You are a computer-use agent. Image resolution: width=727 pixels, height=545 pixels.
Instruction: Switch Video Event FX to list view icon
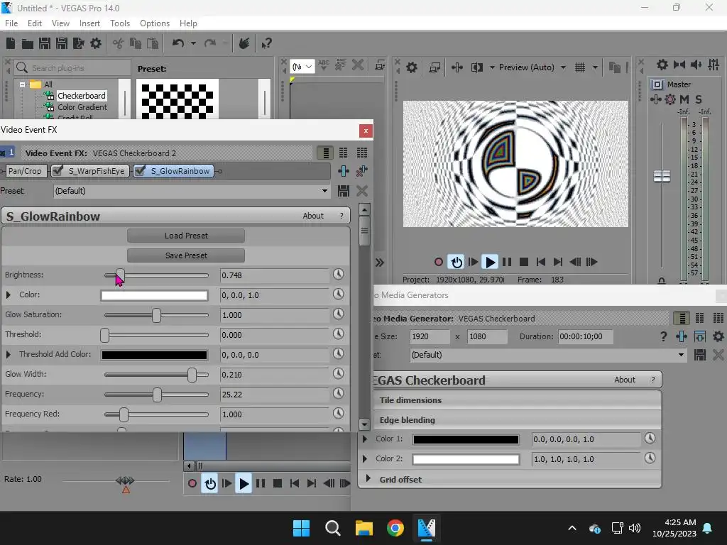click(x=325, y=153)
